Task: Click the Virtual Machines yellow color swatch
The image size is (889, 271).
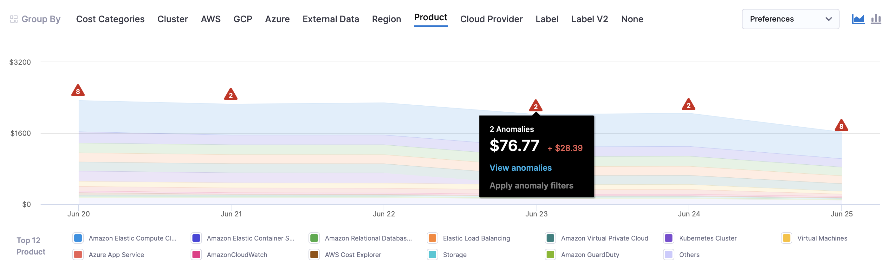Action: pos(787,238)
